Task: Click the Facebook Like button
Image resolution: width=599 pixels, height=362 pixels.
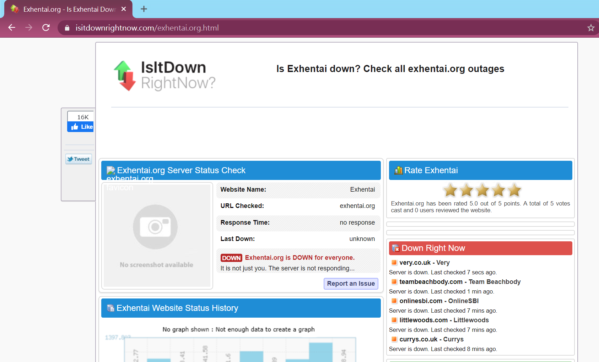Action: (81, 127)
